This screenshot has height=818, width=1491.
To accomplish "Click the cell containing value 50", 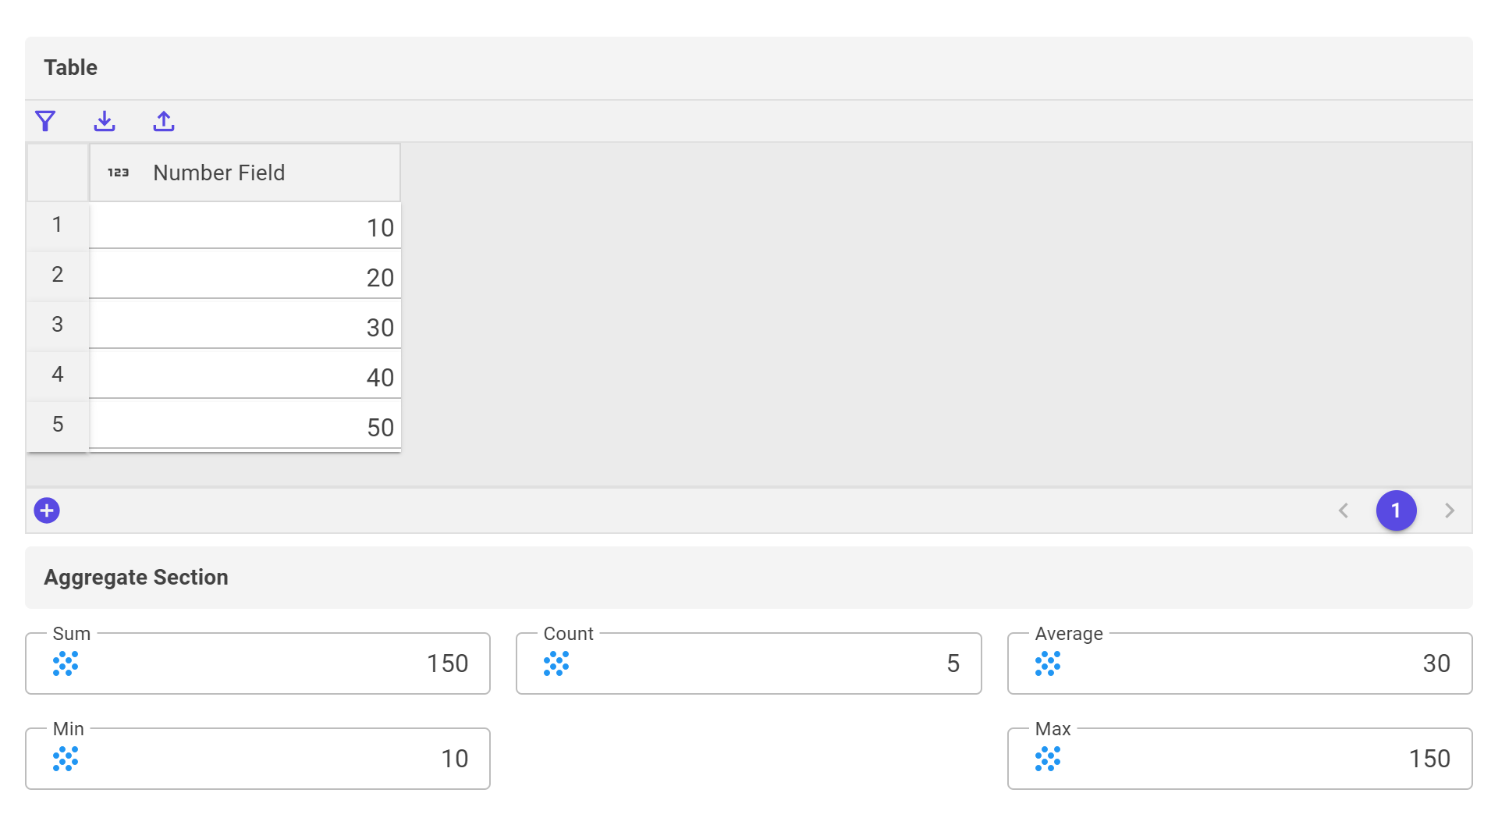I will point(245,425).
